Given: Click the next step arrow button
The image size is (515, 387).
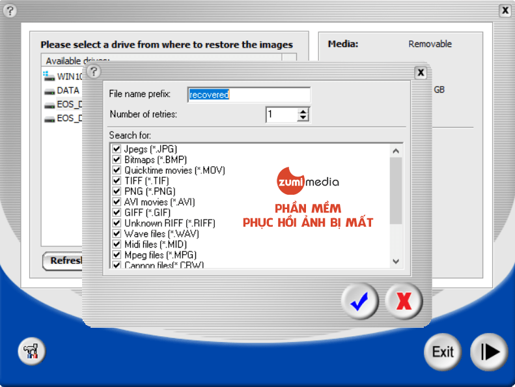Looking at the screenshot, I should (488, 352).
